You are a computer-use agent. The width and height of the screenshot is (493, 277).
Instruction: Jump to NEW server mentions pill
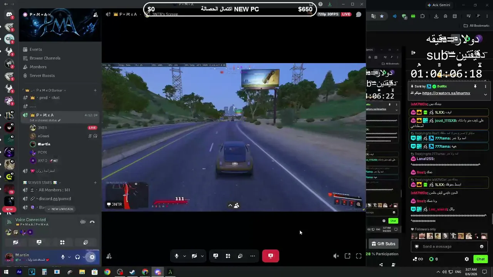pos(9,209)
